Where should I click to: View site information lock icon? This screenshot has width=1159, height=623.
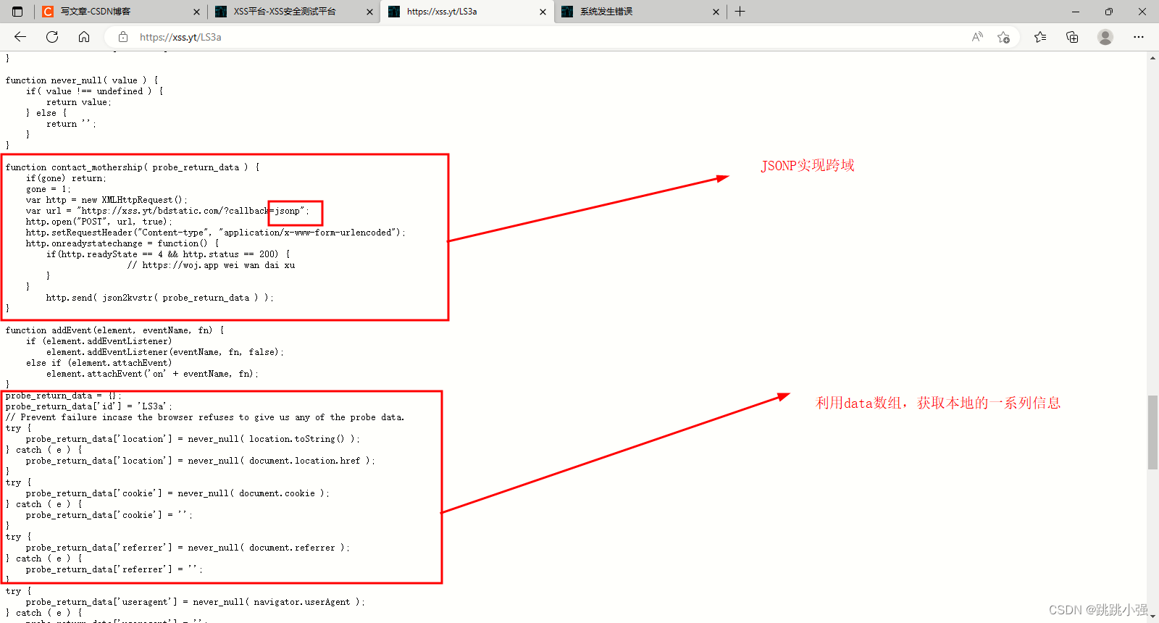pos(123,37)
